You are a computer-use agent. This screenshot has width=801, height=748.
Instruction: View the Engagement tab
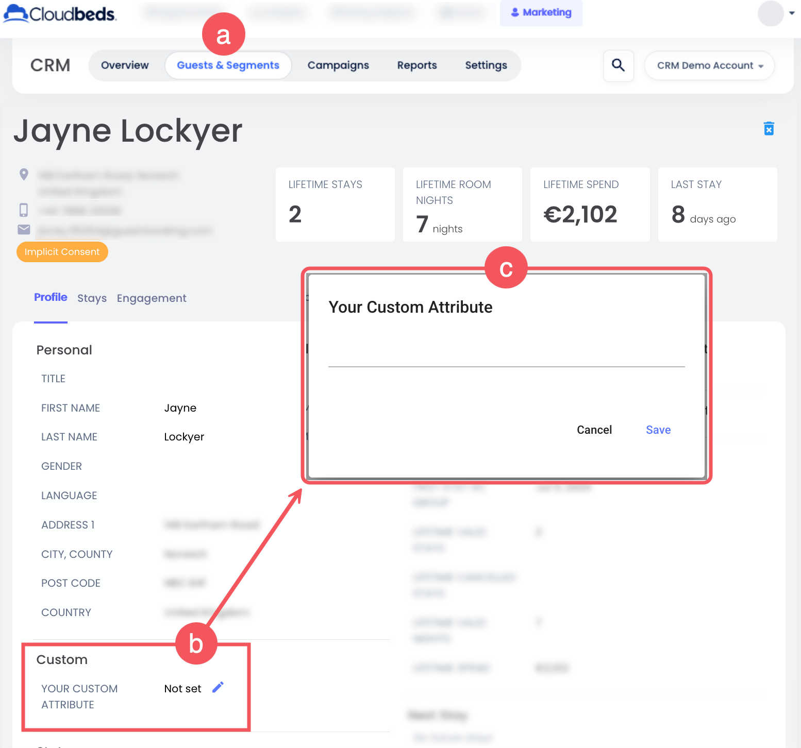pos(152,298)
